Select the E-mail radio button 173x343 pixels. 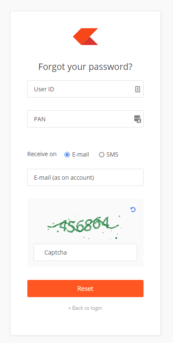67,155
